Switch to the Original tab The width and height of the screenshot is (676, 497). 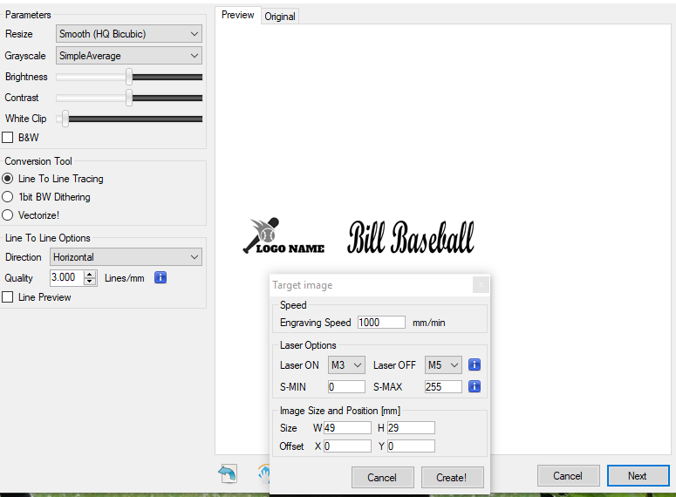[x=280, y=17]
